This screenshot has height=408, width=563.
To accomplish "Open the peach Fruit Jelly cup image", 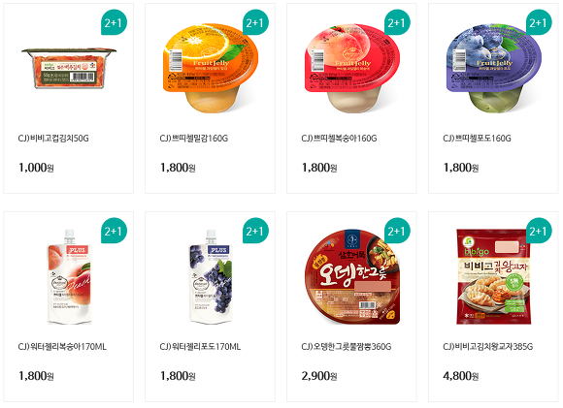I will (x=351, y=68).
